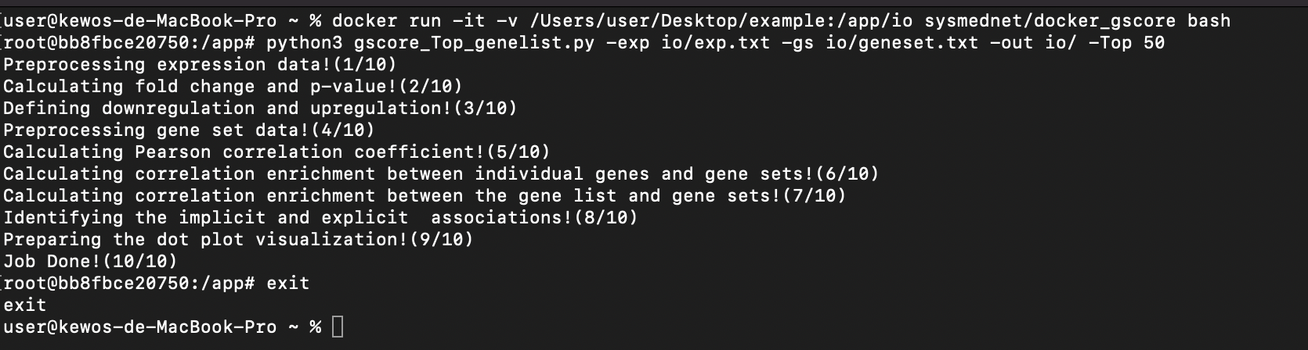
Task: Click the "Preprocessing expression data!(1/10)" line
Action: 200,64
